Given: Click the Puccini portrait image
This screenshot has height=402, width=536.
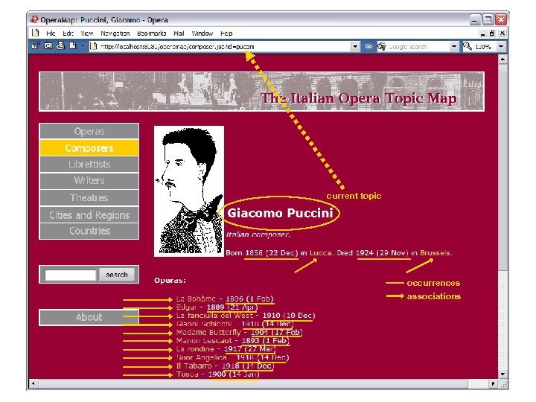Looking at the screenshot, I should [x=189, y=191].
